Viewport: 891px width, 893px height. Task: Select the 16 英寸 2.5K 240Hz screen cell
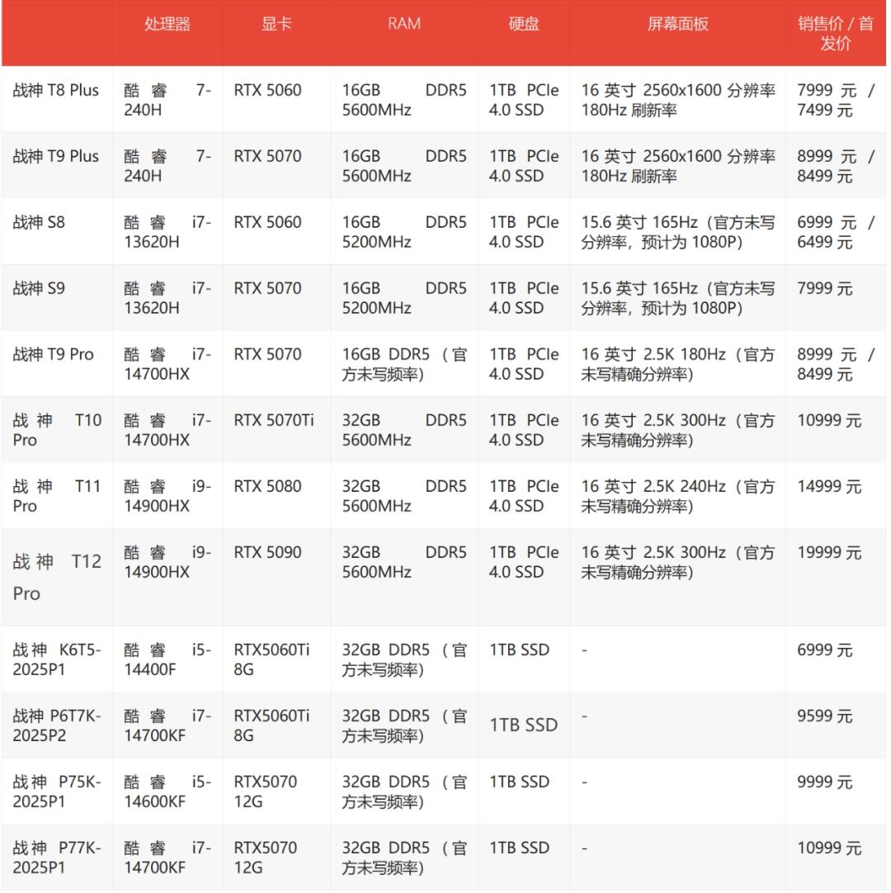click(x=678, y=496)
